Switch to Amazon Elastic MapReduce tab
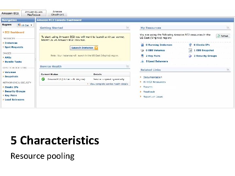Screen dimensions: 235x176 tap(34, 13)
